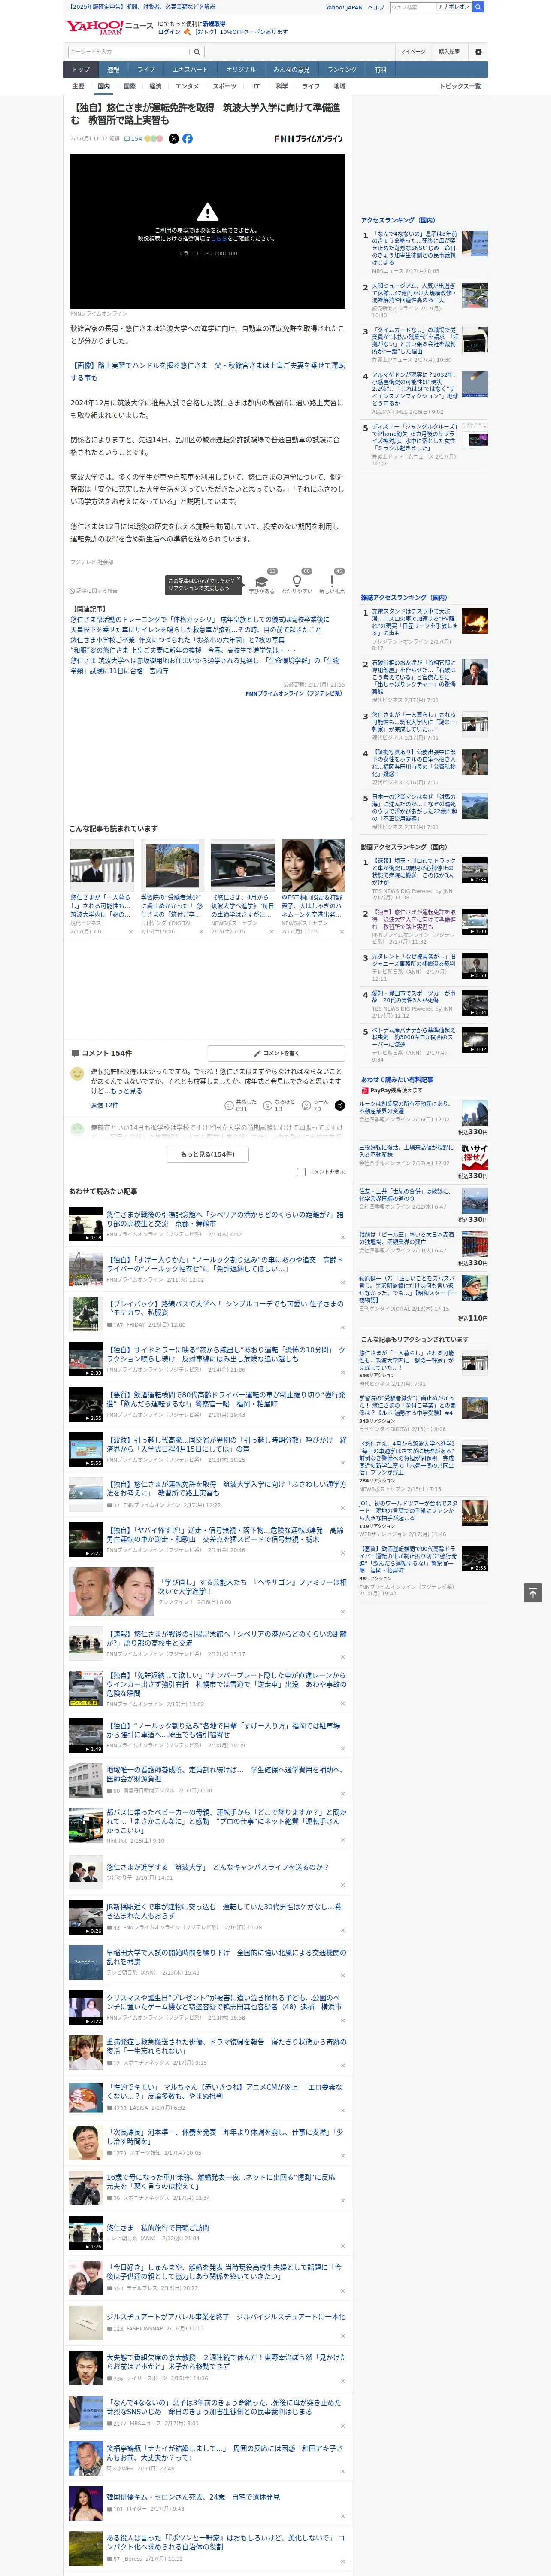Click the うーん reaction on the comment
Image resolution: width=551 pixels, height=2576 pixels.
point(316,1105)
